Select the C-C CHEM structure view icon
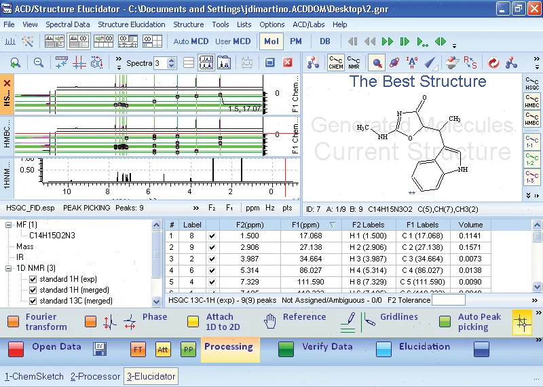Screen dimensions: 543x387 pyautogui.click(x=336, y=62)
